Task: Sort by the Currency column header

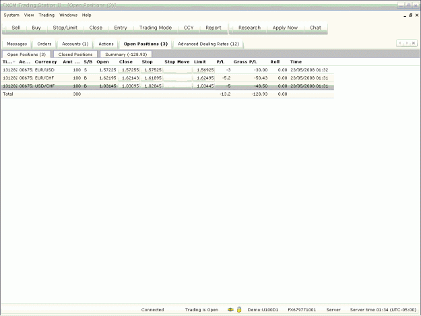Action: tap(46, 62)
